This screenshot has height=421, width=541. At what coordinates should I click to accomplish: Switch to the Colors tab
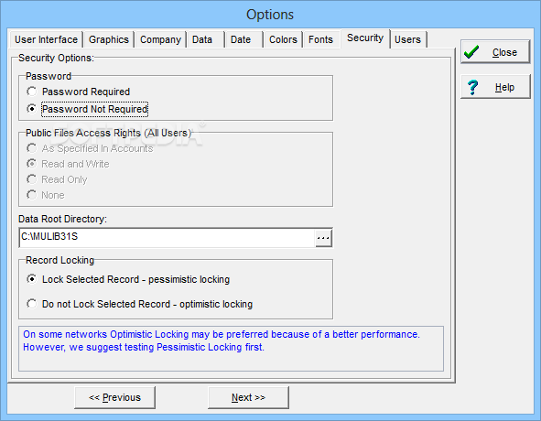283,39
